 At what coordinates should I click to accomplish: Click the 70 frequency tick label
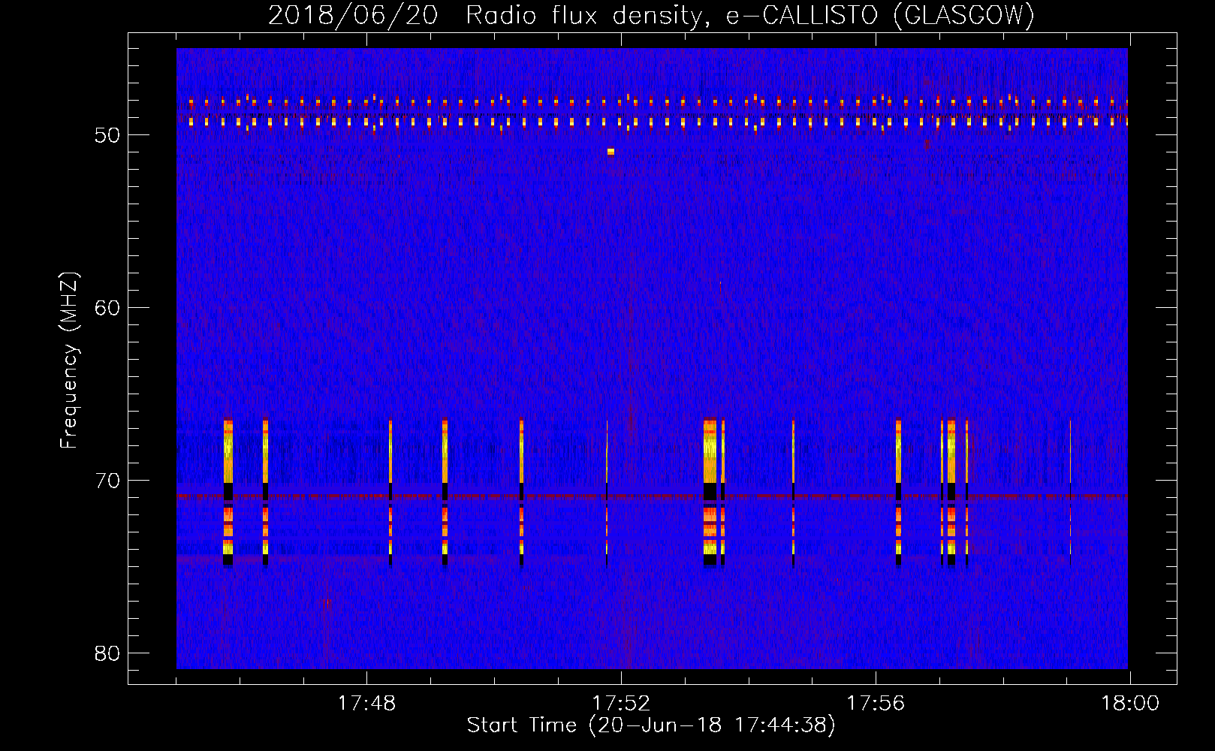(x=107, y=481)
